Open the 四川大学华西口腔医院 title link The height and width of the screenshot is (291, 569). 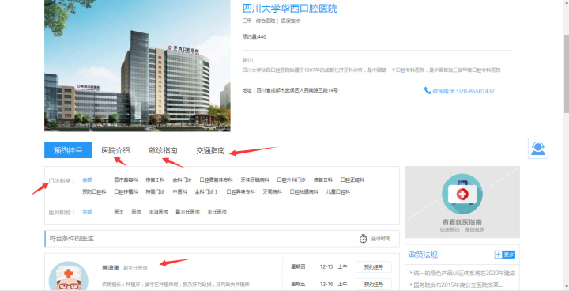pyautogui.click(x=289, y=9)
